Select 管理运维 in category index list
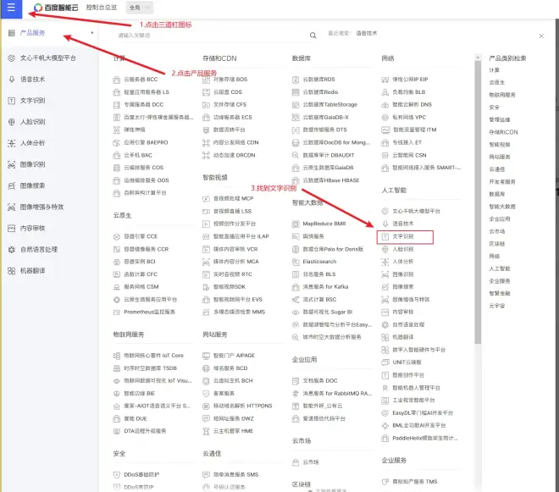This screenshot has height=492, width=559. click(x=500, y=119)
